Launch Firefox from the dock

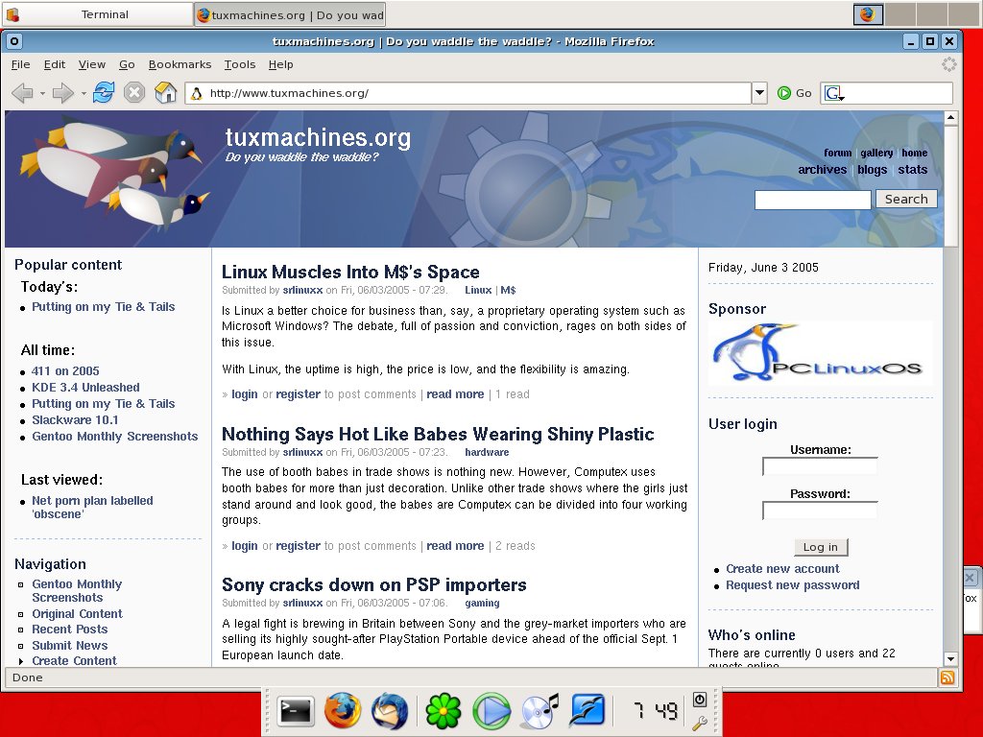tap(343, 711)
